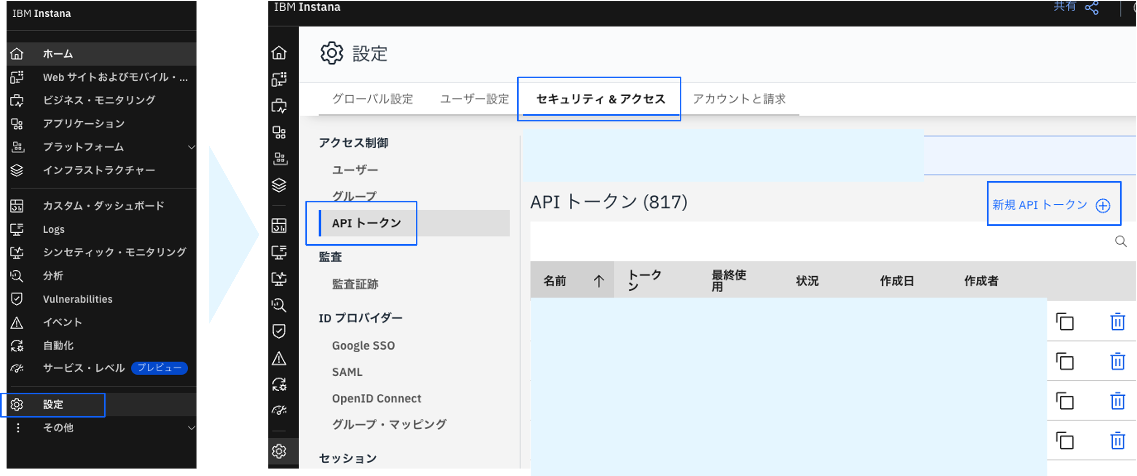Image resolution: width=1137 pixels, height=476 pixels.
Task: Open サービス・レベル preview entry
Action: point(101,368)
